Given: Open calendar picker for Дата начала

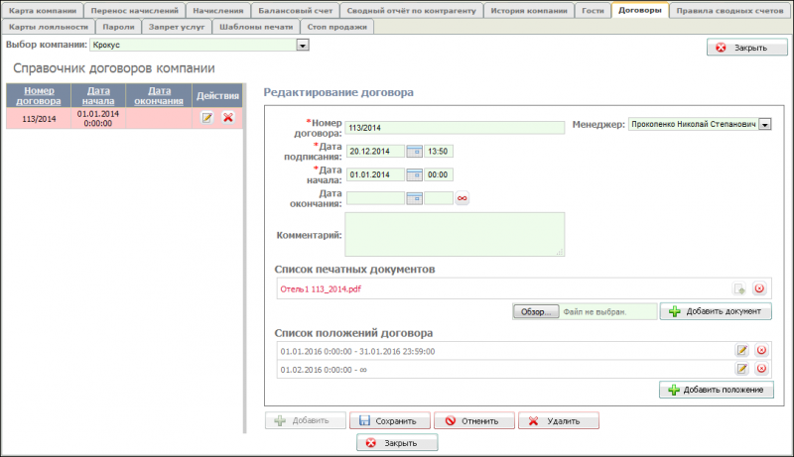Looking at the screenshot, I should click(415, 174).
